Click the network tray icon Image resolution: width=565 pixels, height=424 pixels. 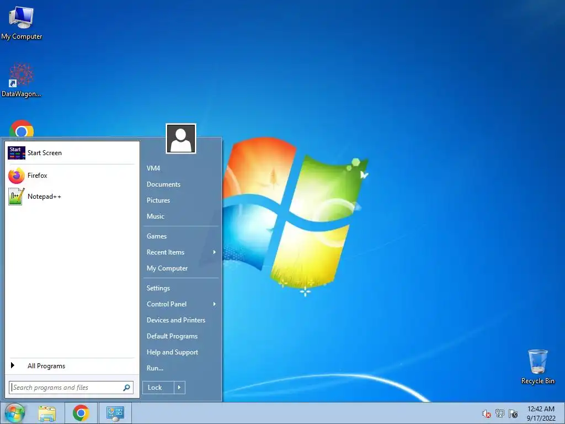click(x=500, y=414)
